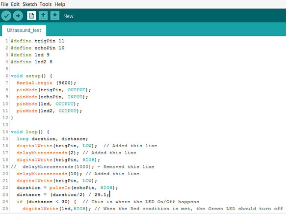Click "digitalWrite(trigPin, HIGH);" line
The width and height of the screenshot is (286, 214).
58,160
